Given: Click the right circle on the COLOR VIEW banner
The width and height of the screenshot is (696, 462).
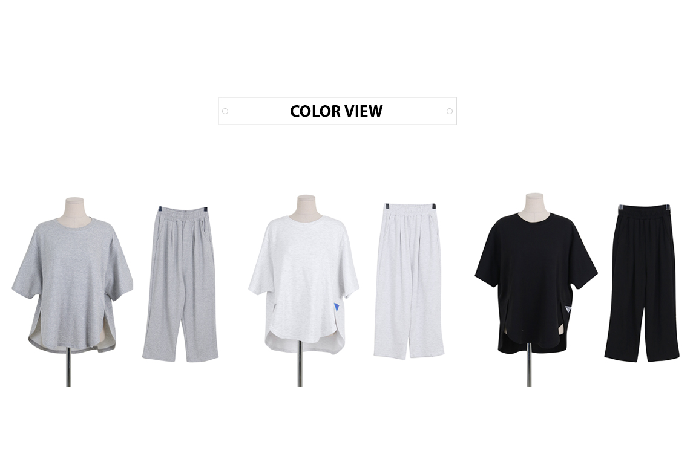Looking at the screenshot, I should tap(450, 111).
